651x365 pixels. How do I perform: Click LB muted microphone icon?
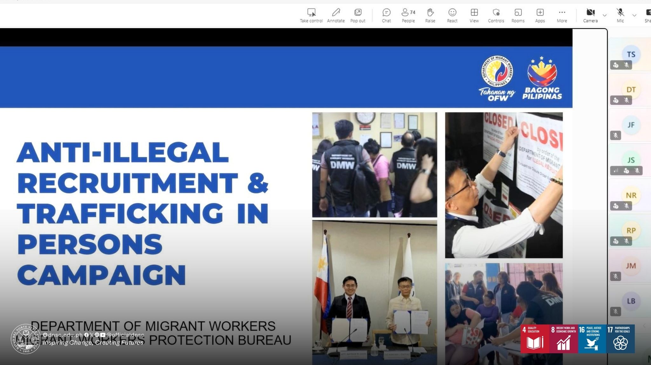click(x=616, y=312)
